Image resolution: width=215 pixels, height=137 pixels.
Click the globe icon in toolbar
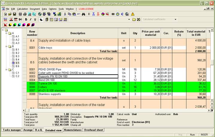40,14
